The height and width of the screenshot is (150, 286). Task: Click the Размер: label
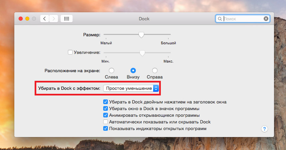[92, 35]
